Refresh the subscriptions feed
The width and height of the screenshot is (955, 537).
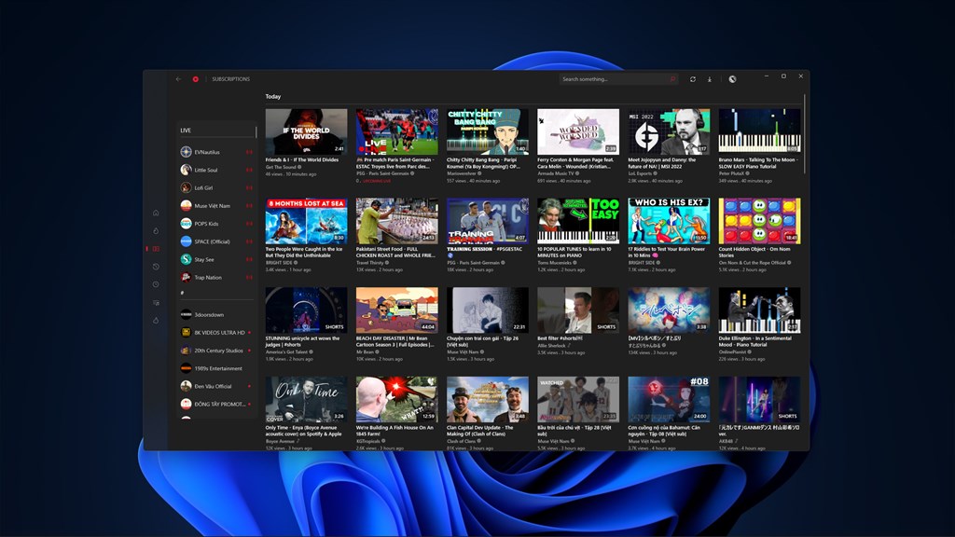point(693,79)
